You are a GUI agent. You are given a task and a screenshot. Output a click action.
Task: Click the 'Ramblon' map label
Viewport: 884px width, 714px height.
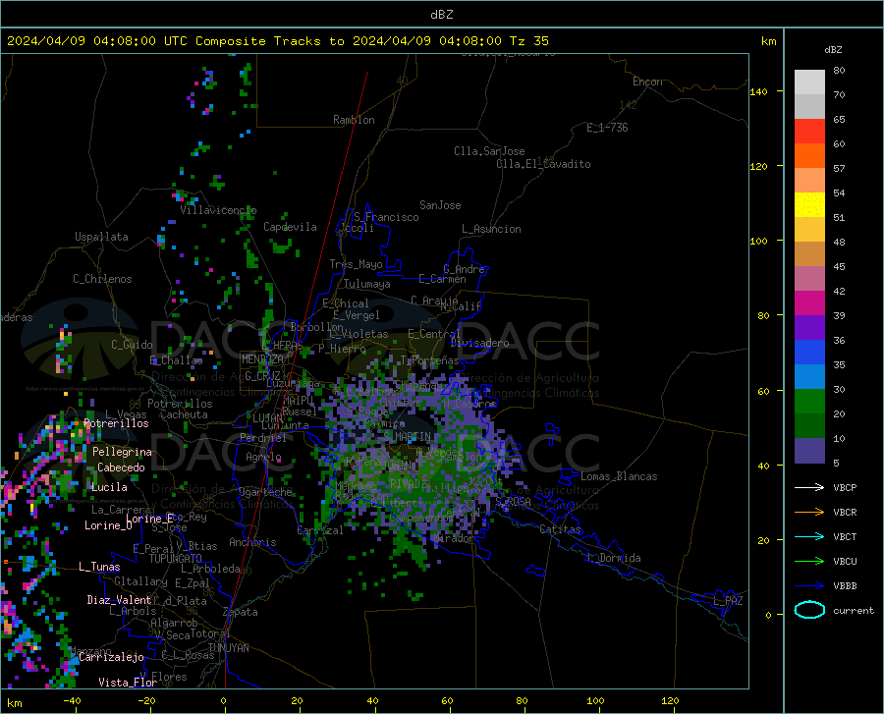click(354, 120)
